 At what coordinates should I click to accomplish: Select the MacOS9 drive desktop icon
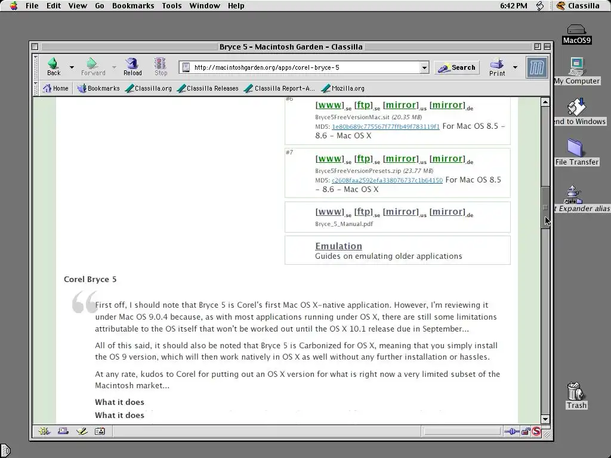coord(577,34)
